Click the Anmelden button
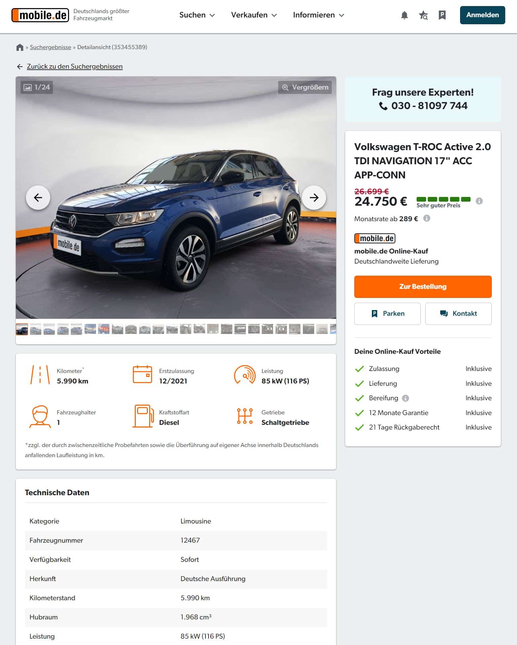517x645 pixels. [482, 15]
